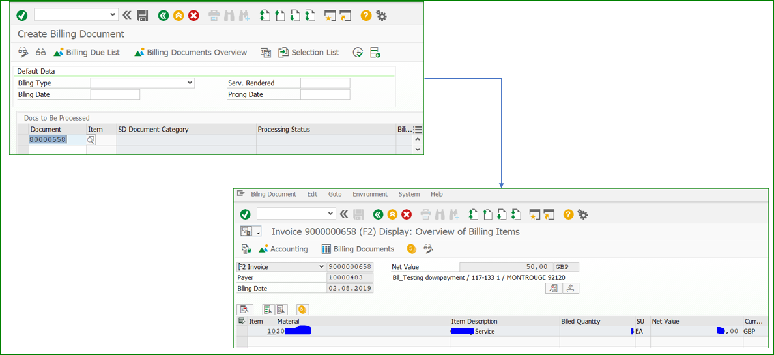The height and width of the screenshot is (355, 774).
Task: Click document icon left of Accounting button
Action: click(x=246, y=249)
